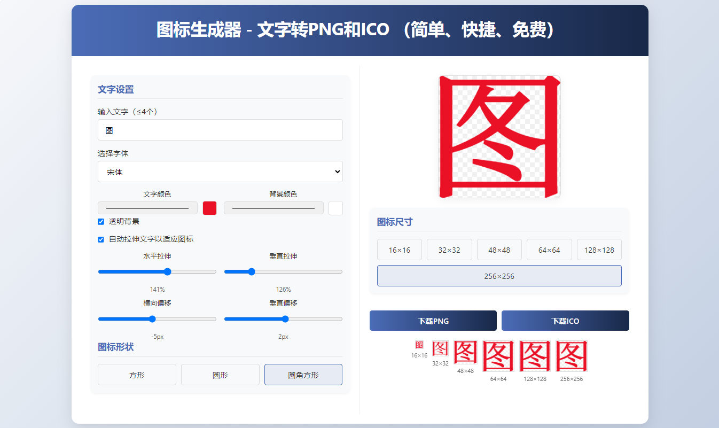Select the 32×32 icon size button

[449, 250]
